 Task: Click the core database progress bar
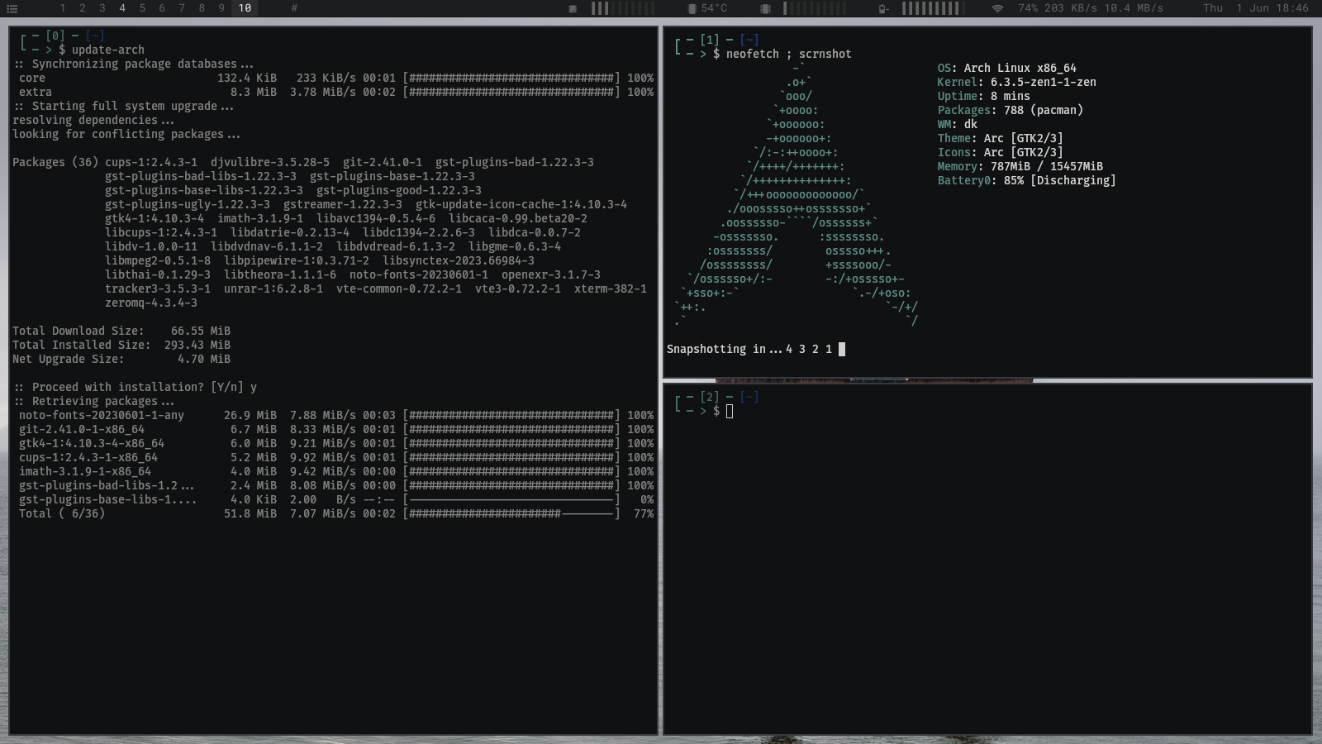click(x=511, y=78)
